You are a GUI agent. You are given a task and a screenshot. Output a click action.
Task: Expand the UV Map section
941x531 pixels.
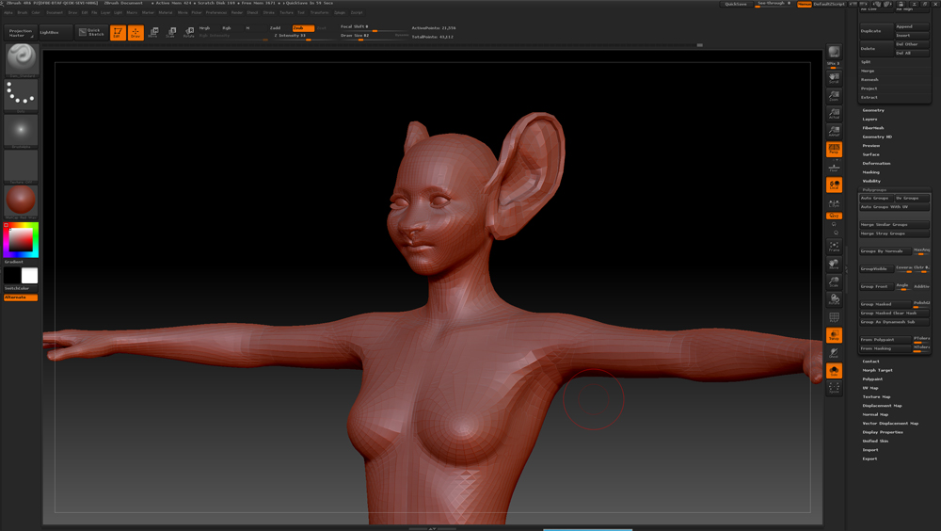pos(870,388)
